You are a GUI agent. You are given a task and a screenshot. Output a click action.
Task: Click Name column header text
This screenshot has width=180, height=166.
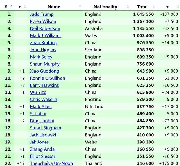54,7
